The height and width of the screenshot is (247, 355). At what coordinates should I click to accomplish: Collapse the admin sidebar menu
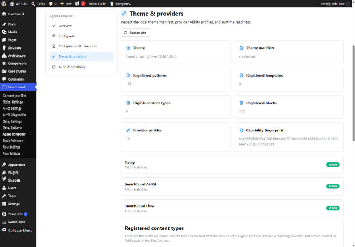(18, 230)
